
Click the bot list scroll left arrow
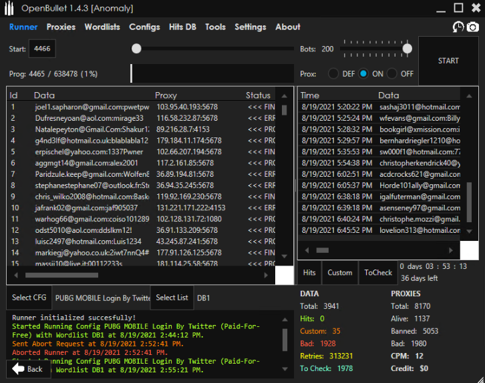pos(16,275)
